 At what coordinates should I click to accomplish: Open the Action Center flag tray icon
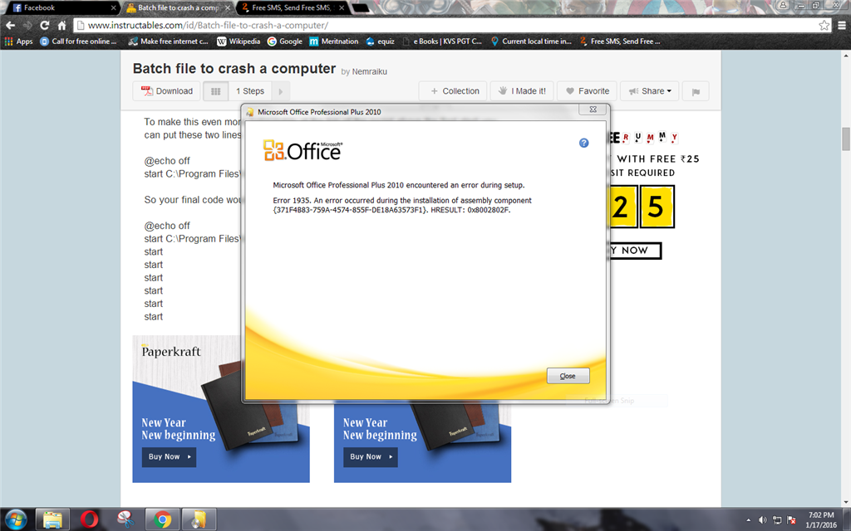[791, 520]
